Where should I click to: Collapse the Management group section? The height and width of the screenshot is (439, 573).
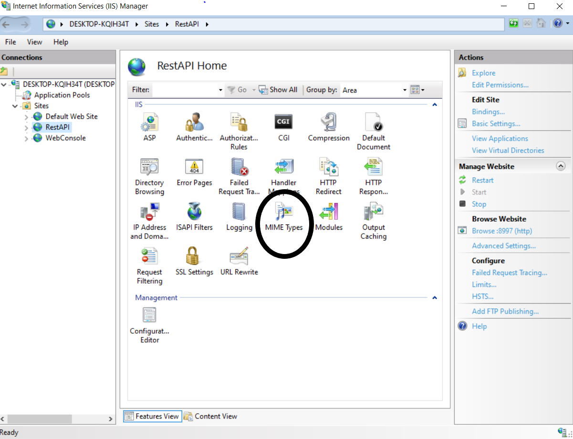[x=435, y=298]
